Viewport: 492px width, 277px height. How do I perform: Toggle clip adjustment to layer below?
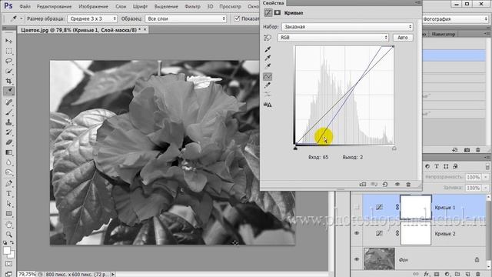[x=362, y=185]
